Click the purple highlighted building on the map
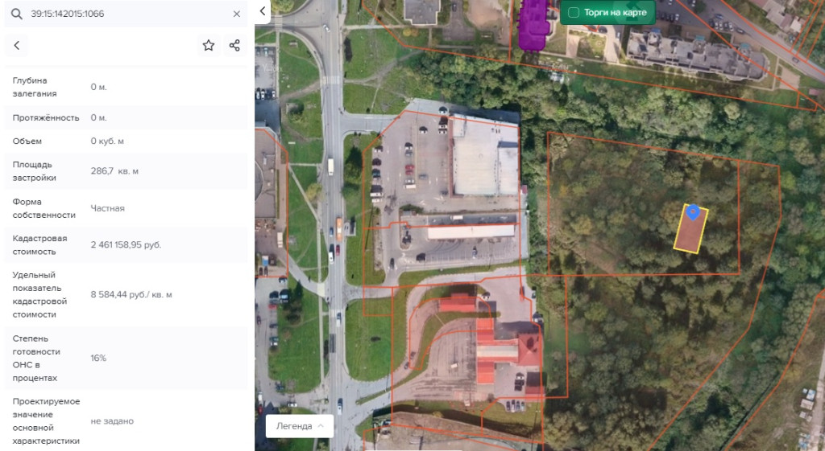Viewport: 825px width, 451px height. tap(533, 25)
